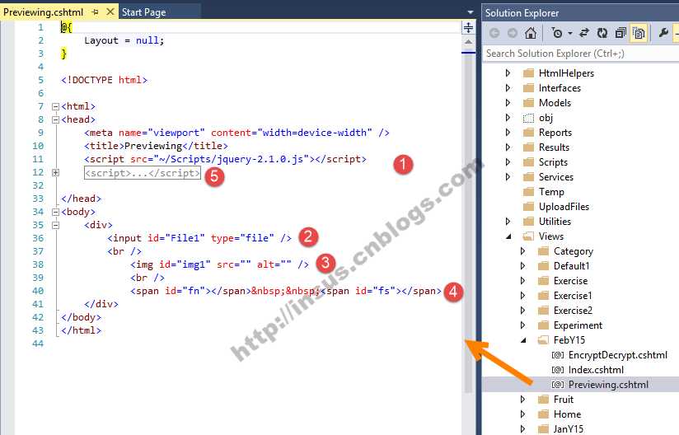Expand the Interfaces folder
679x435 pixels.
508,88
